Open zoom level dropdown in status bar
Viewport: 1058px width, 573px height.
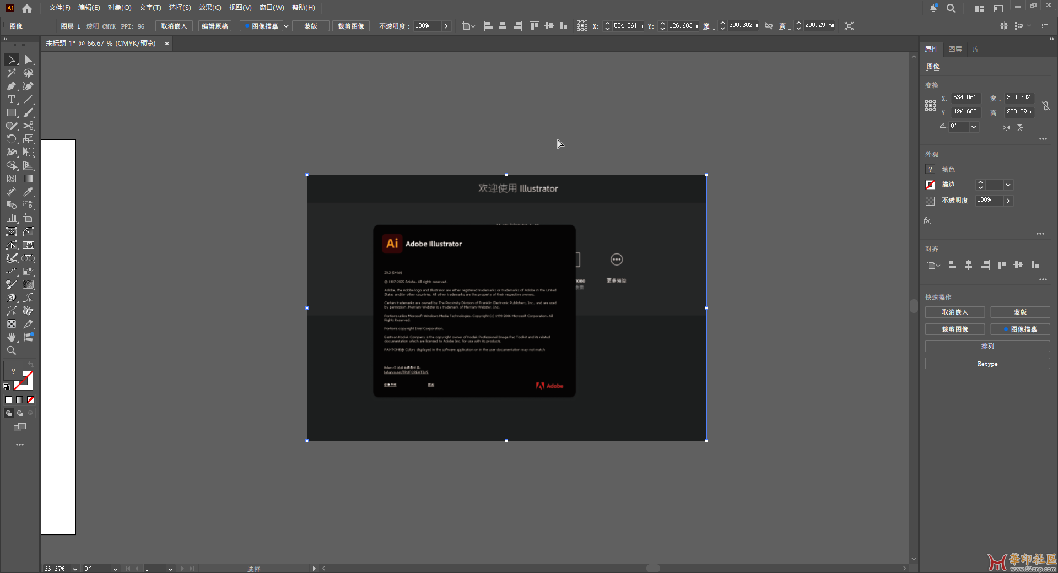point(75,569)
